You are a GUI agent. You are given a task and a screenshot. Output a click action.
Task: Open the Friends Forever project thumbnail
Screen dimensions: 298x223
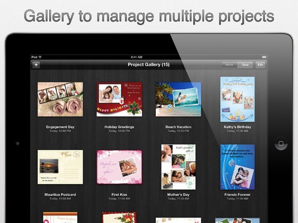point(237,167)
